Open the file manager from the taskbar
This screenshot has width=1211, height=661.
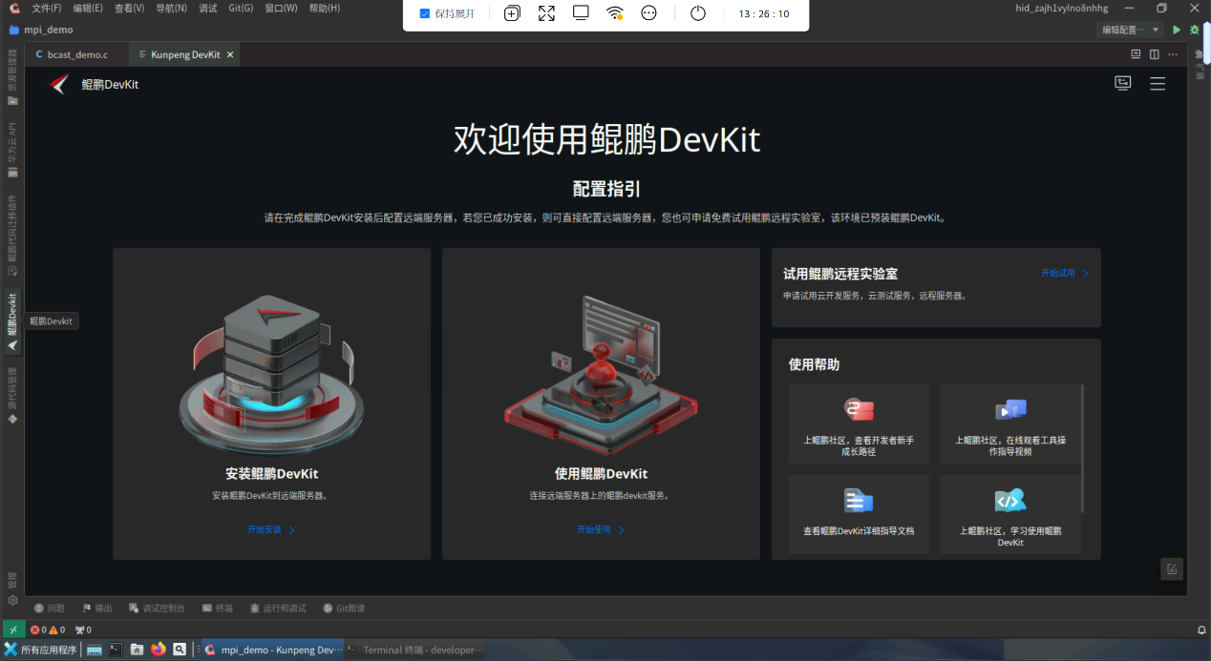point(137,650)
